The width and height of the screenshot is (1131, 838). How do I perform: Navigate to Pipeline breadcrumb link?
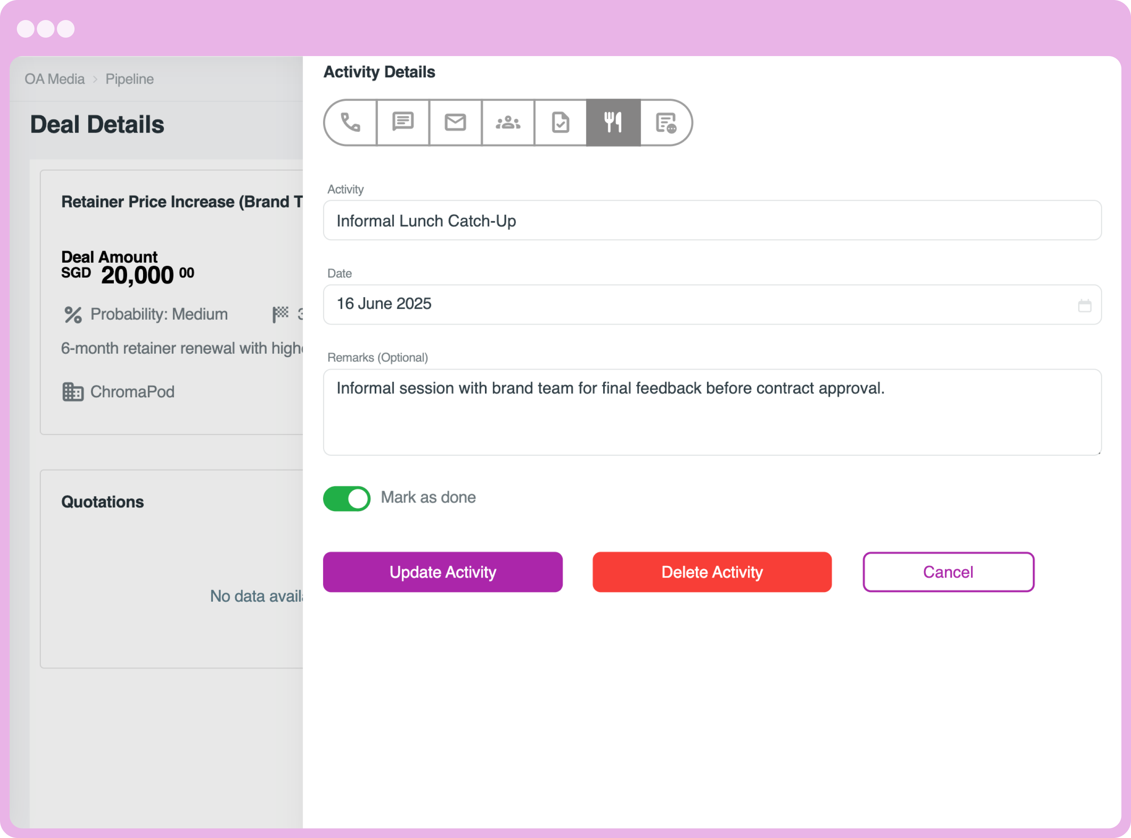click(x=129, y=79)
